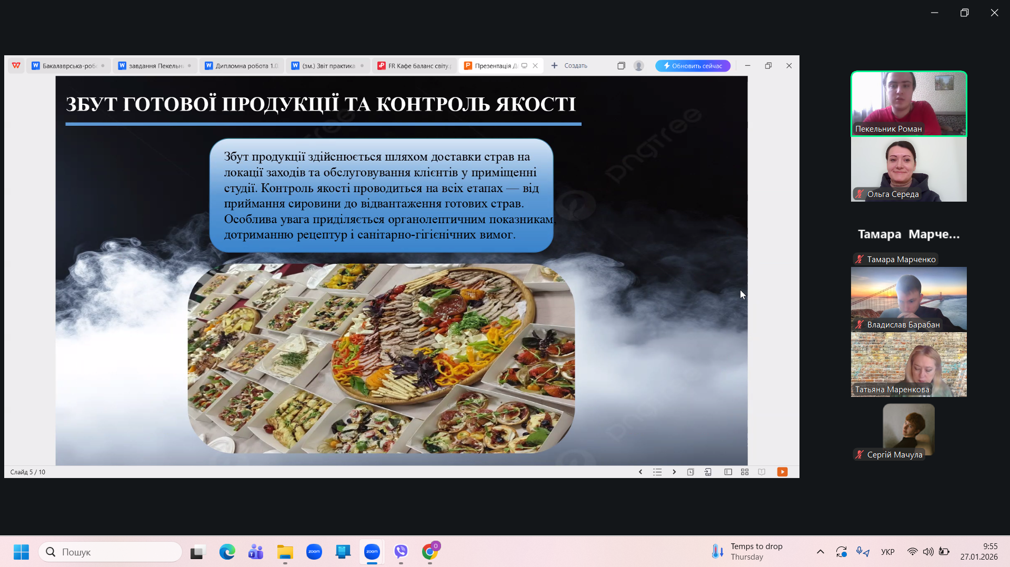Start slideshow with orange play button

pyautogui.click(x=782, y=472)
